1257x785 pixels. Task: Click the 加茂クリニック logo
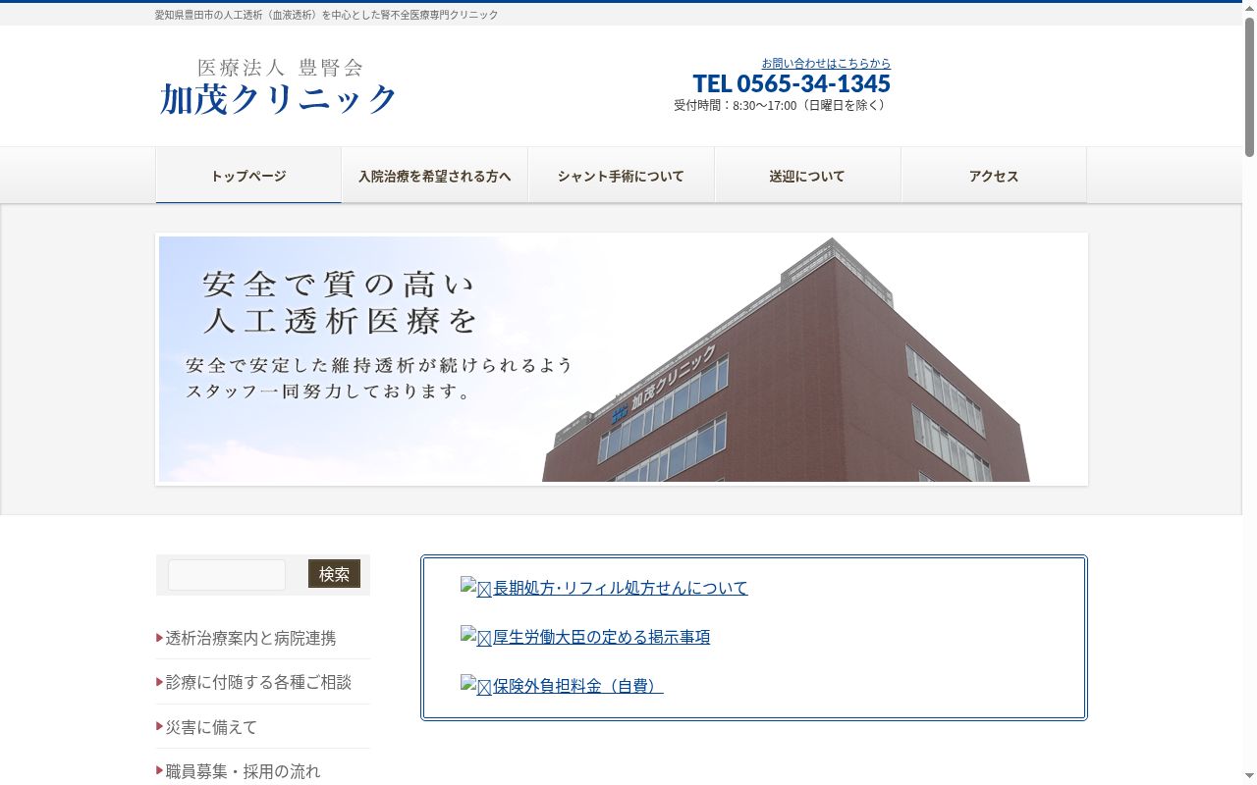point(279,87)
